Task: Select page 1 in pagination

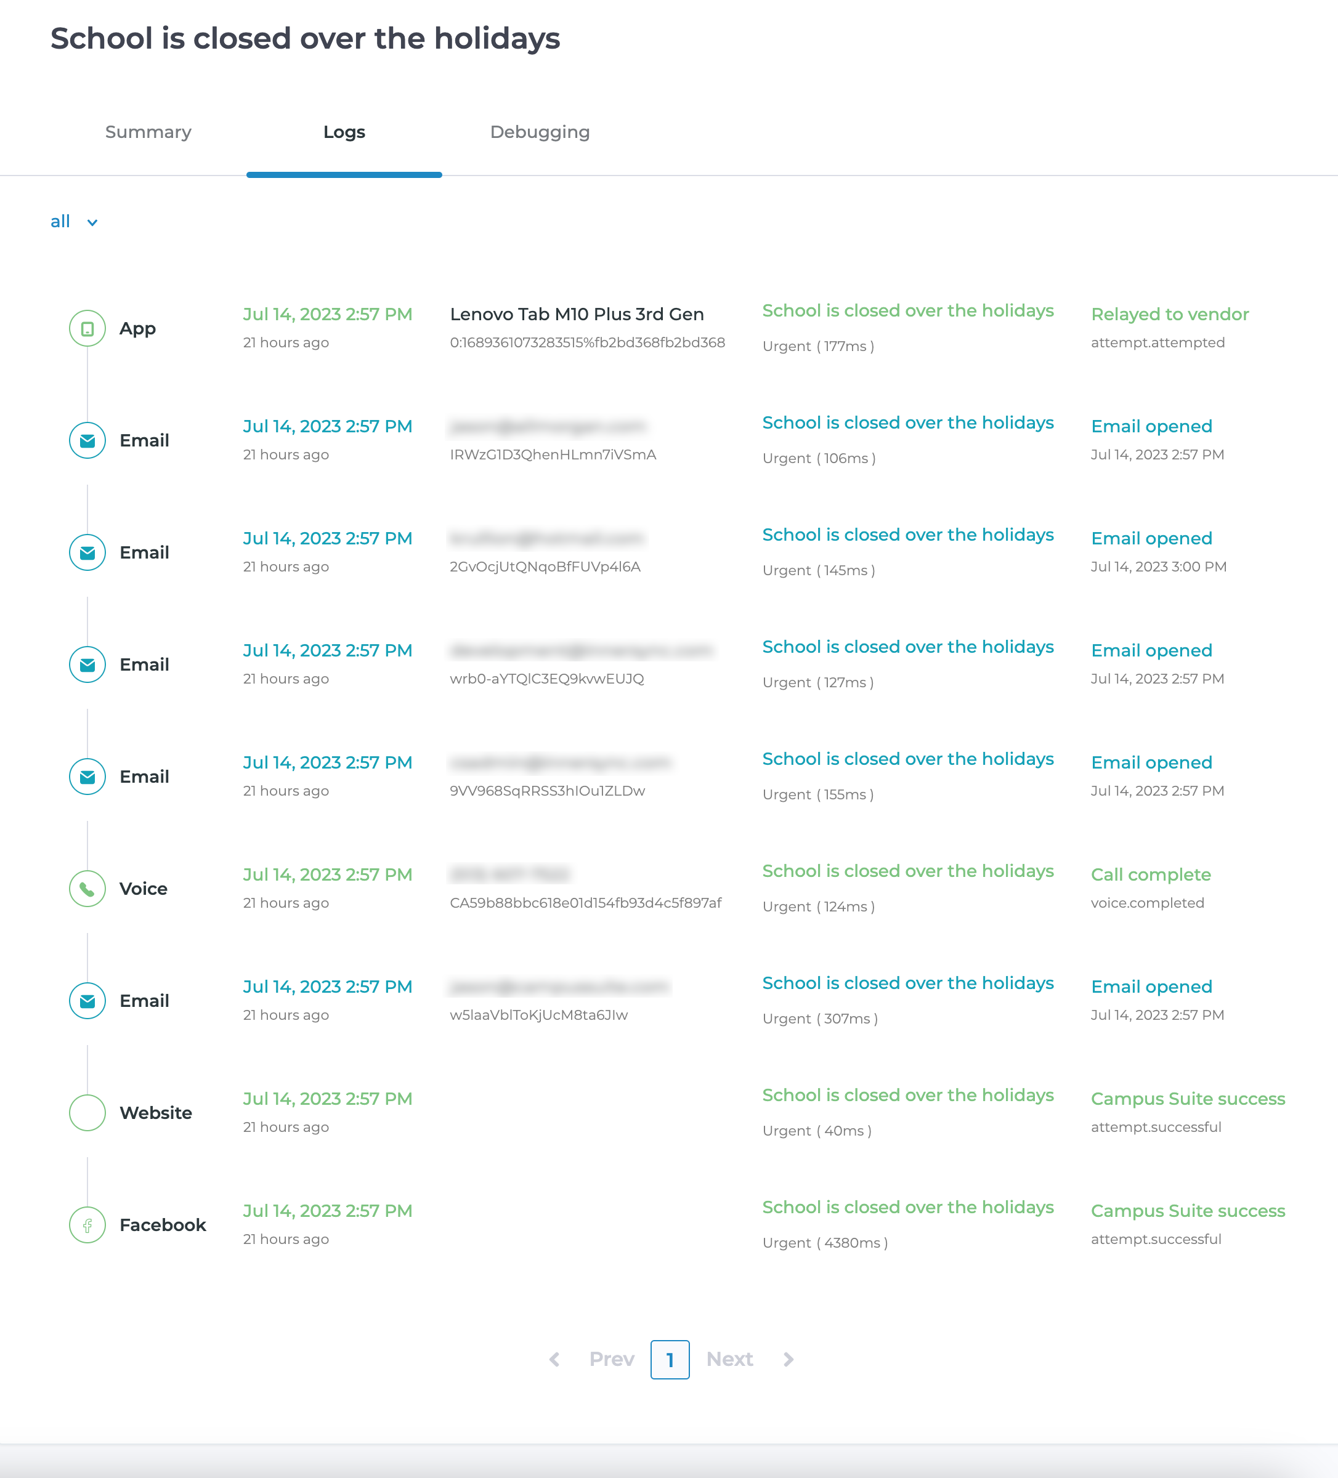Action: (x=670, y=1359)
